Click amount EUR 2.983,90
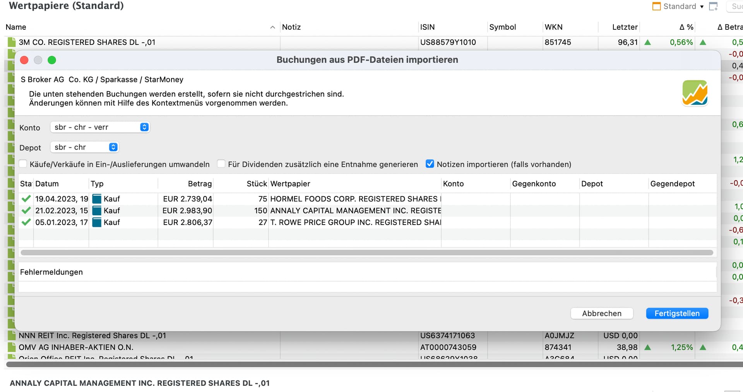 tap(187, 211)
